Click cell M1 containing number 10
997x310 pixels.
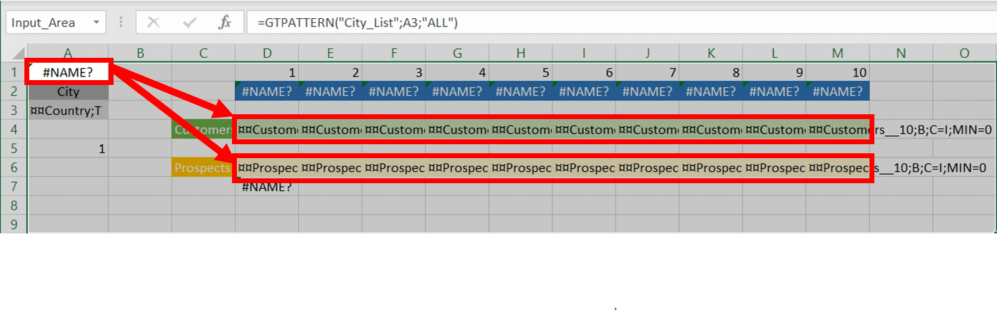pos(837,72)
